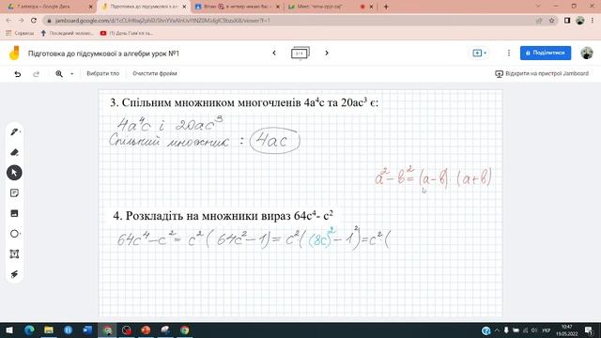Select the Eraser tool
The height and width of the screenshot is (338, 601).
pyautogui.click(x=15, y=152)
